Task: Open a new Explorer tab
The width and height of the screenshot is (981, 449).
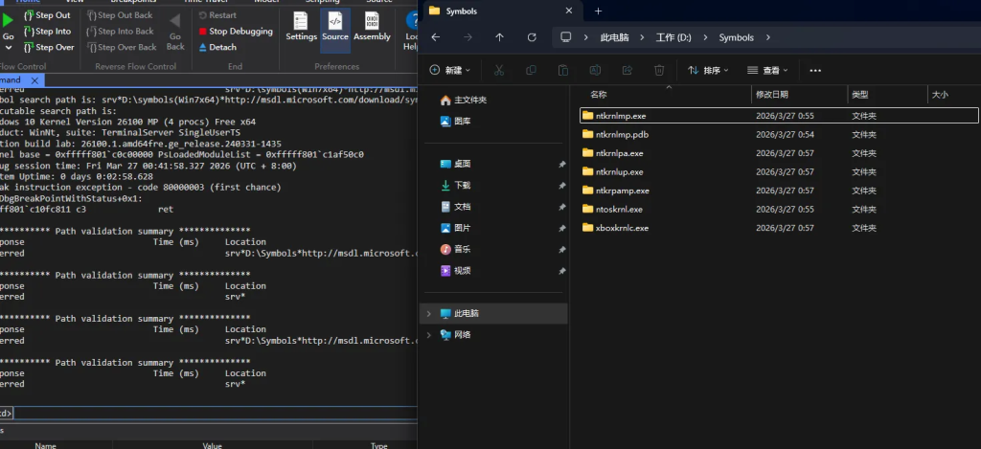Action: pos(598,11)
